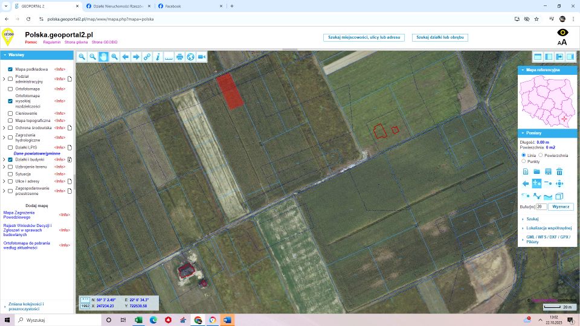Click the print map icon

coord(179,57)
